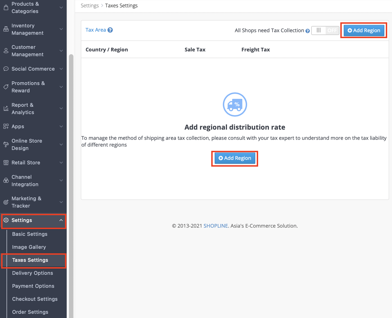Expand Channel Integration chevron
Image resolution: width=392 pixels, height=318 pixels.
61,180
